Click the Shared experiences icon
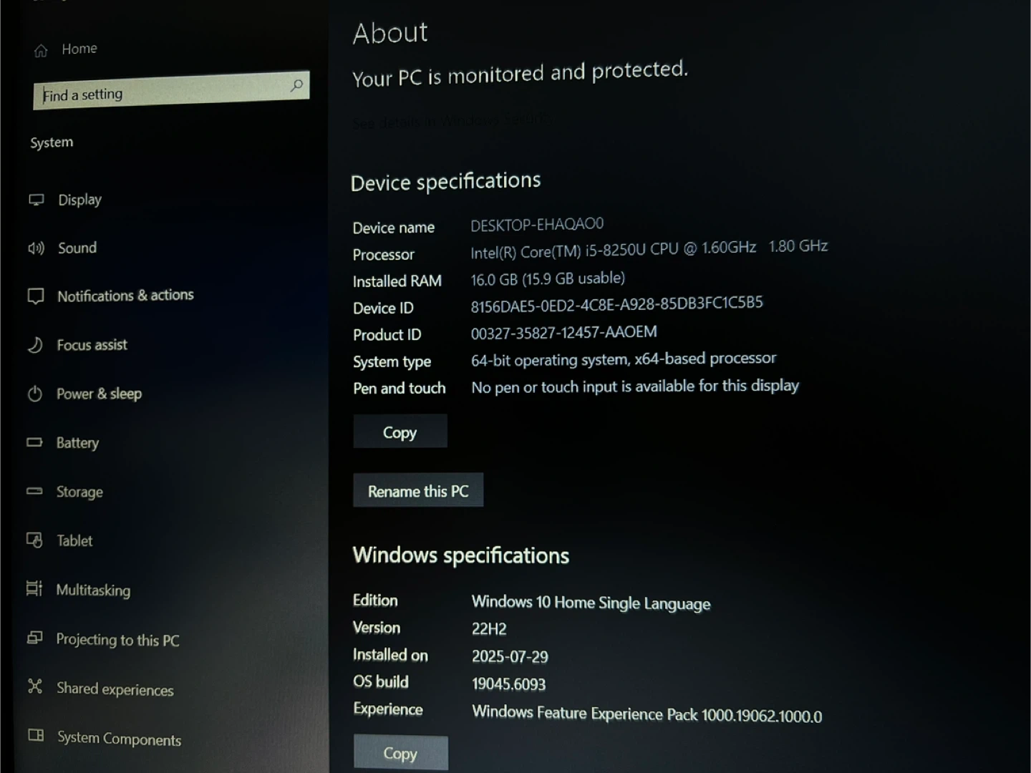Screen dimensions: 1031x773 [34, 686]
